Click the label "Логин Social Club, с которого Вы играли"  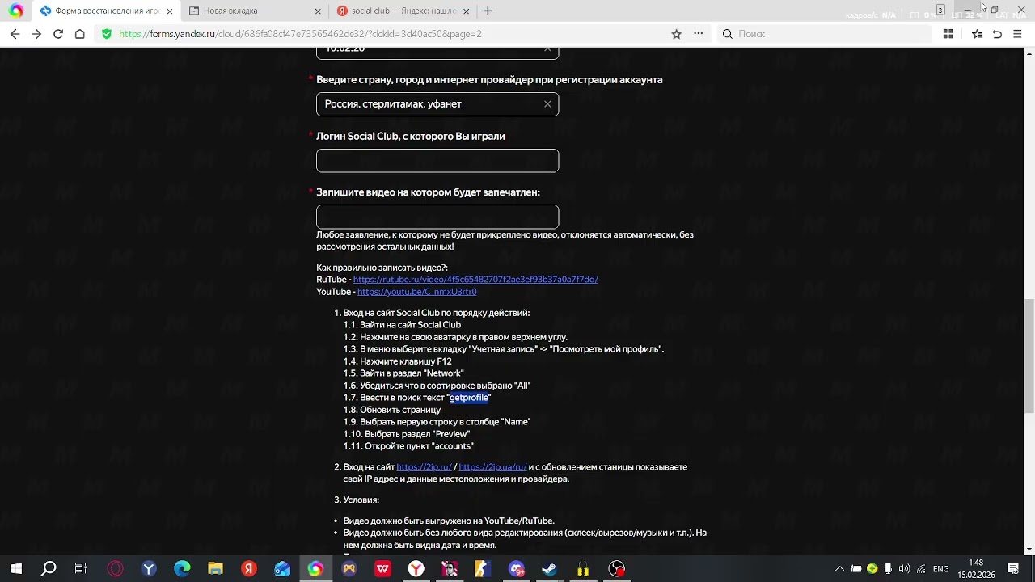click(x=411, y=136)
